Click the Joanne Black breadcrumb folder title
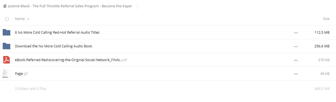 (70, 6)
